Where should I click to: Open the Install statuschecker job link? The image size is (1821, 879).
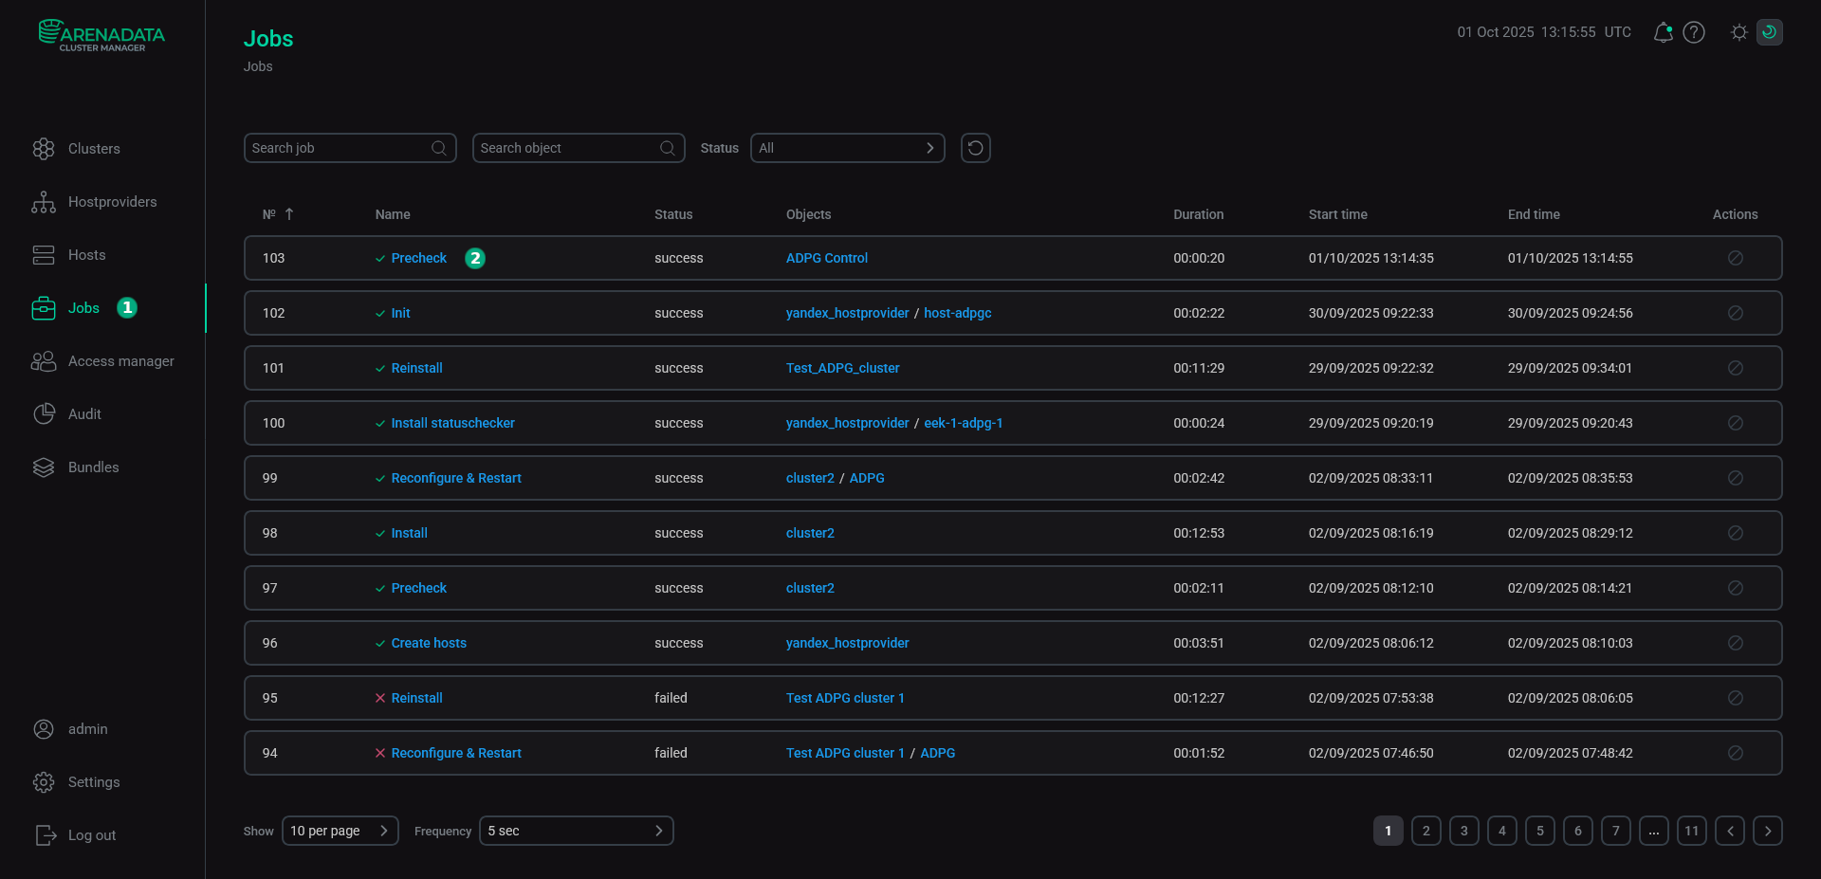(x=452, y=423)
